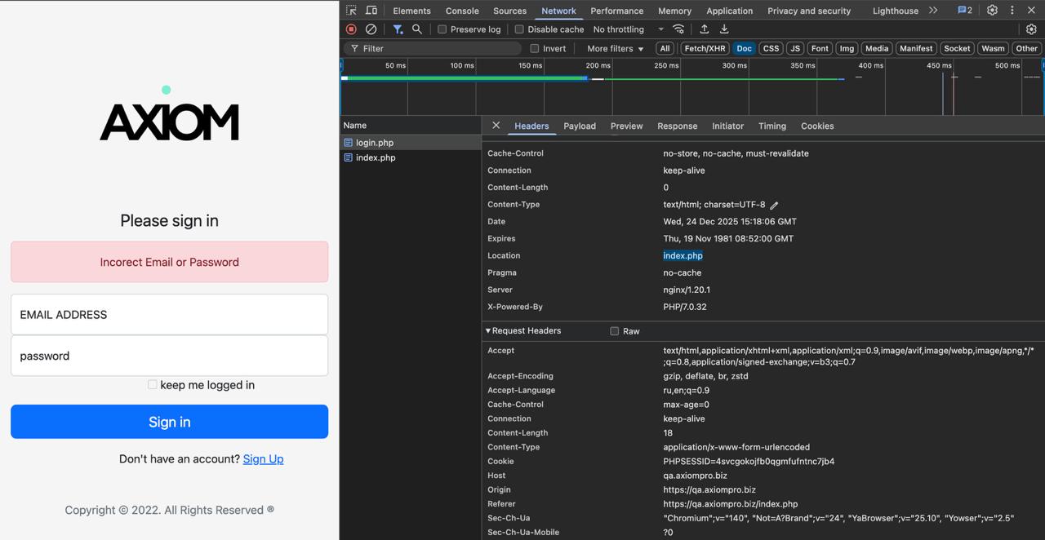
Task: Click the import HAR upload icon
Action: 704,29
